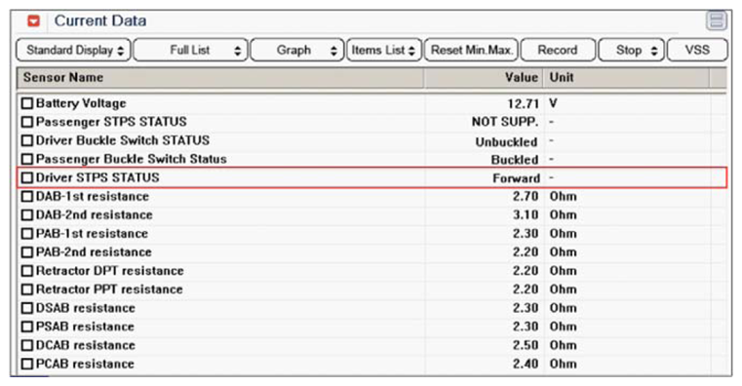
Task: Select the Buckled value
Action: [515, 160]
